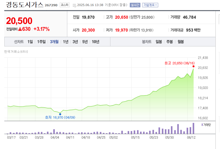The image size is (220, 149).
Task: Click the 실시간 real-time badge
Action: (x=135, y=5)
